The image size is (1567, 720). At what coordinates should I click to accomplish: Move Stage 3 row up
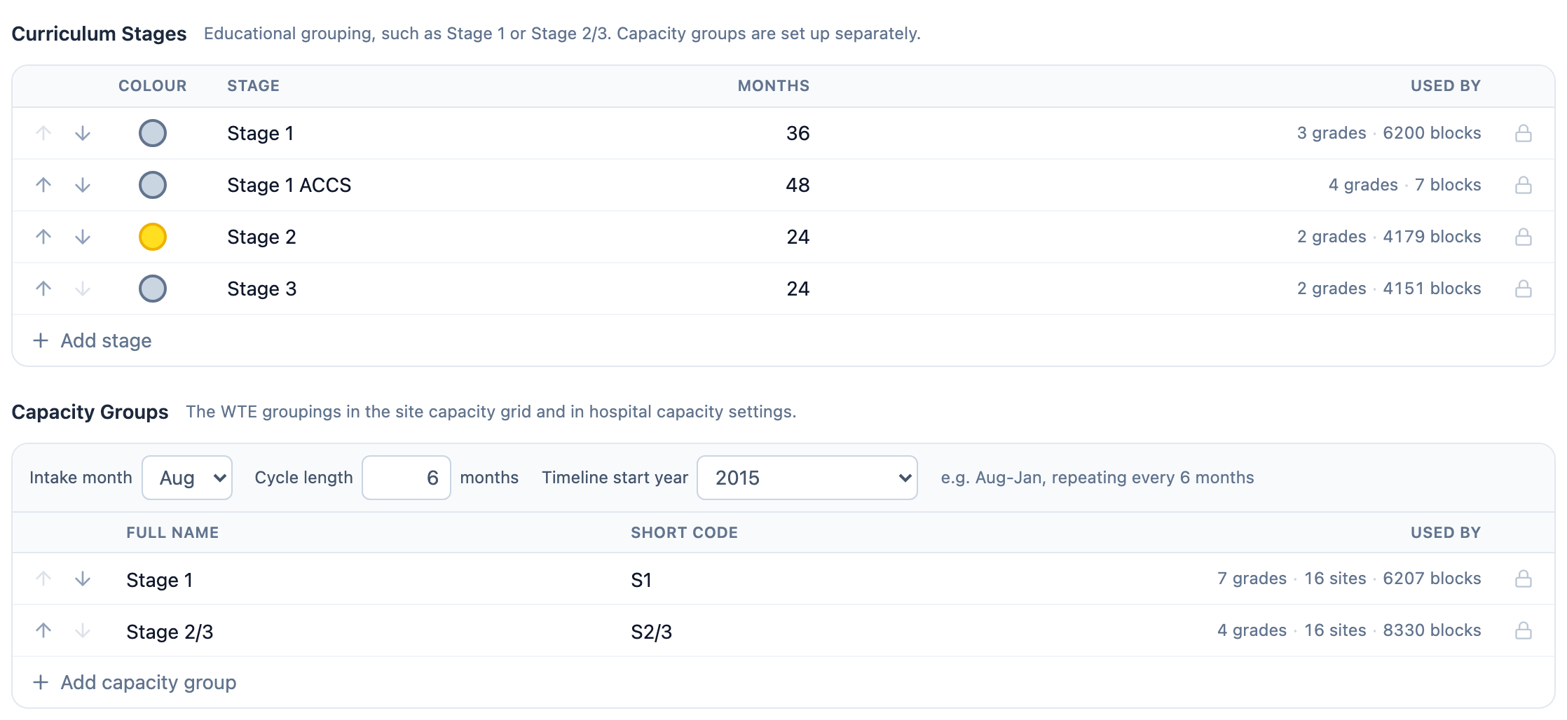point(43,289)
